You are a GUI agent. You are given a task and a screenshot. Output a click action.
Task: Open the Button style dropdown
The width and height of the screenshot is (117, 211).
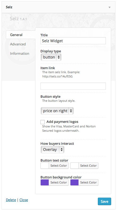pos(57,111)
